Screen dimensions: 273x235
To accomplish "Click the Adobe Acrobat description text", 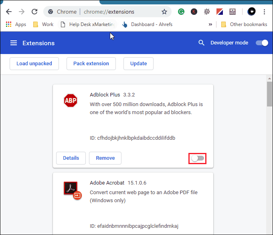I will pos(144,197).
